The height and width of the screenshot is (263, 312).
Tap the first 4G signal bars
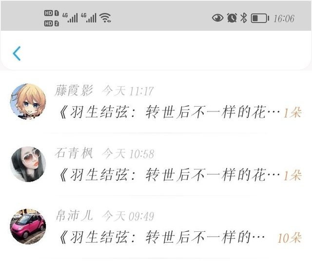(x=70, y=18)
